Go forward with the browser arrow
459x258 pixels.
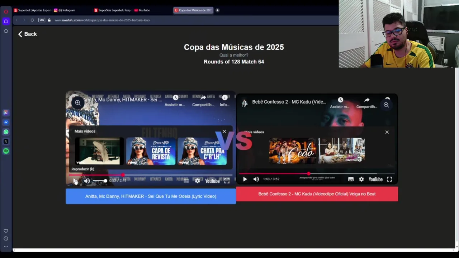click(24, 20)
